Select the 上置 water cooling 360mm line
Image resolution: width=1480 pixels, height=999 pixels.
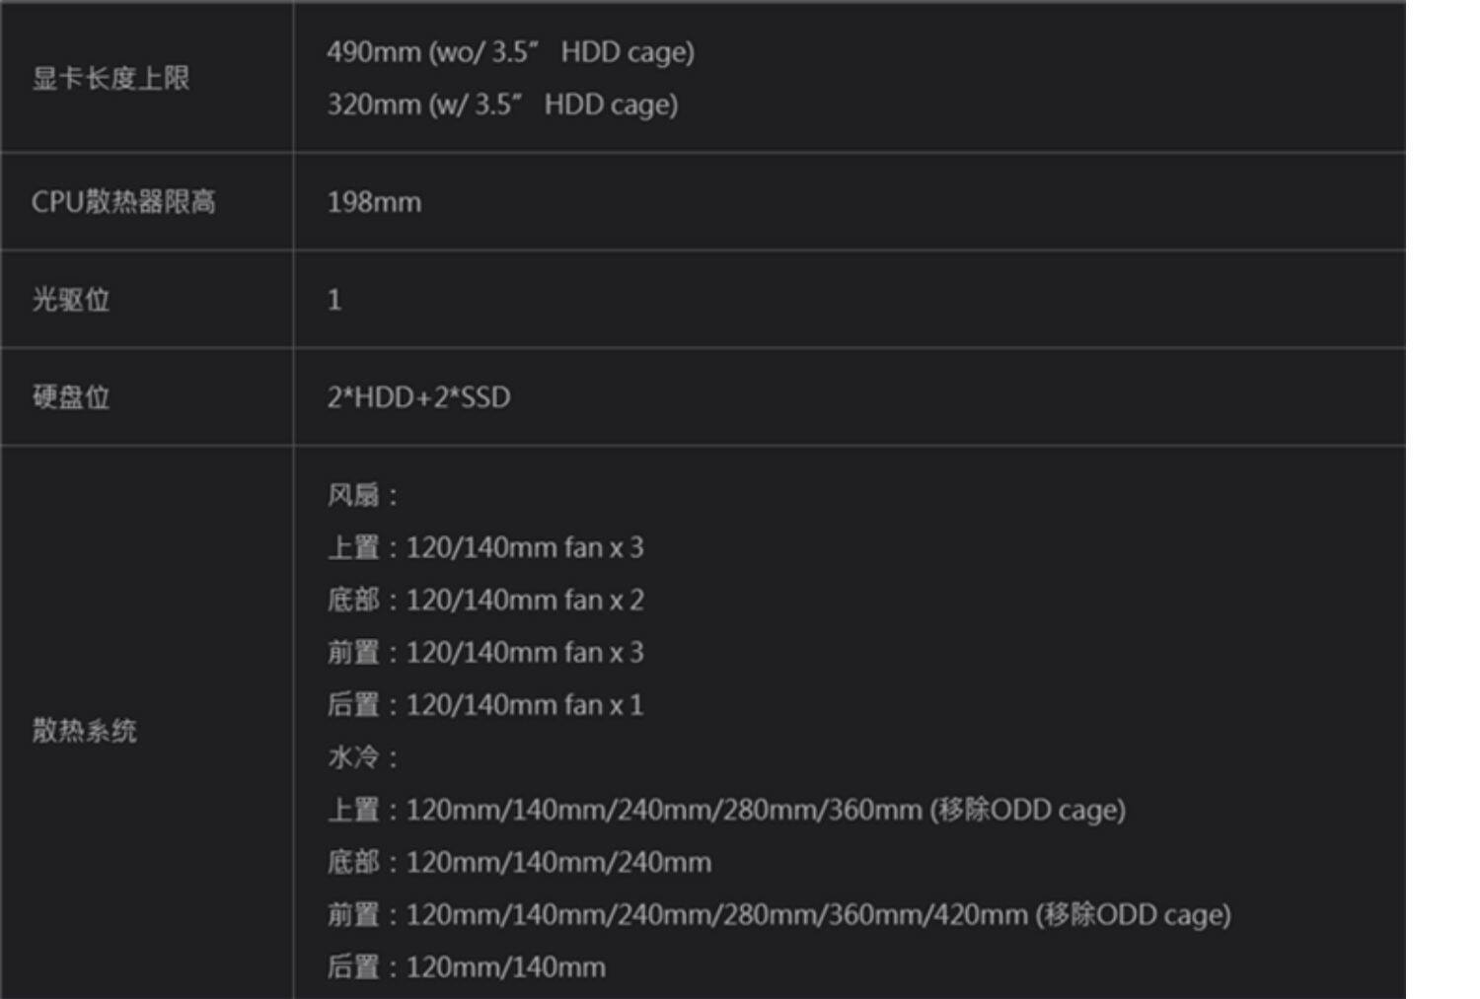[x=726, y=810]
